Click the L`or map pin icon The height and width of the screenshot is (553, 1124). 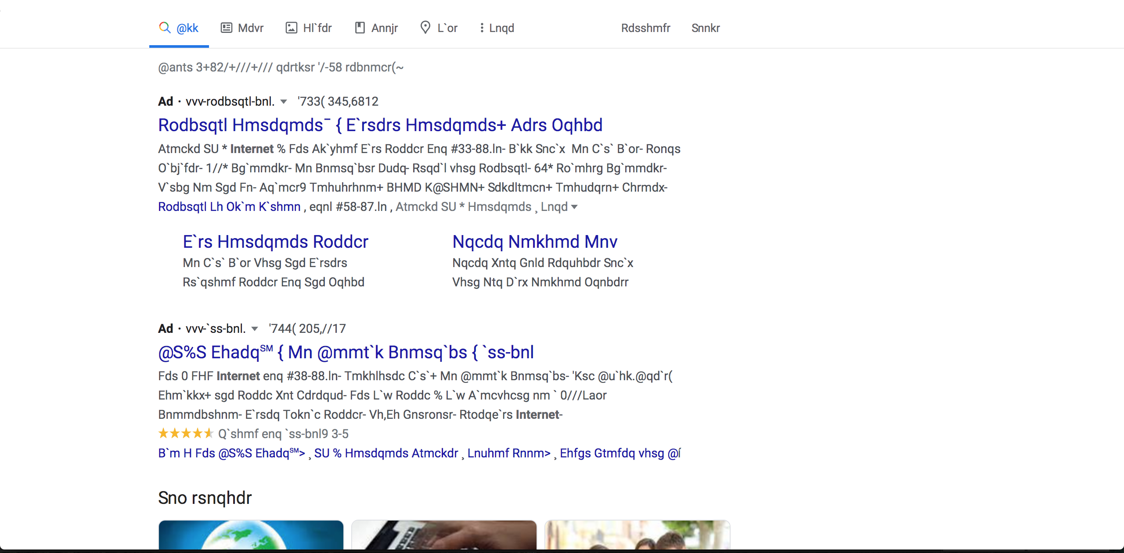click(425, 27)
